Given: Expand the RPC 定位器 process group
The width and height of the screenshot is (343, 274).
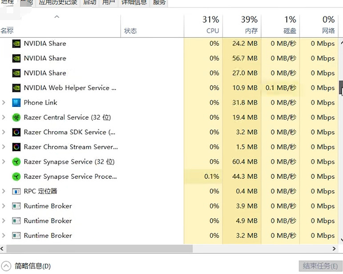Looking at the screenshot, I should click(4, 191).
